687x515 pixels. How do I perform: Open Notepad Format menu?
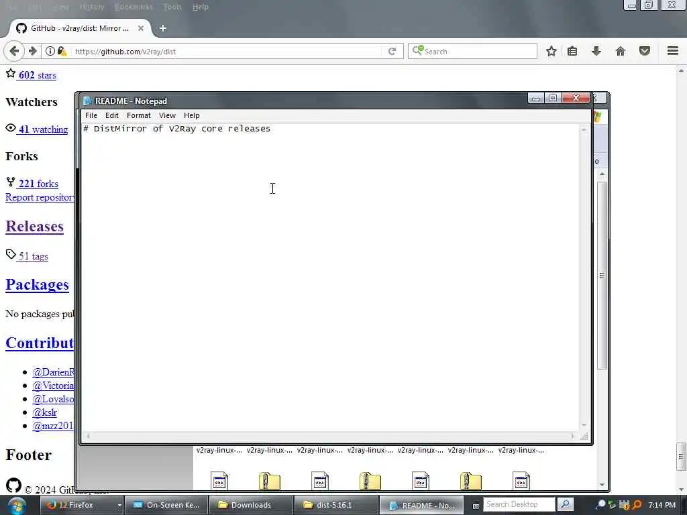point(138,115)
